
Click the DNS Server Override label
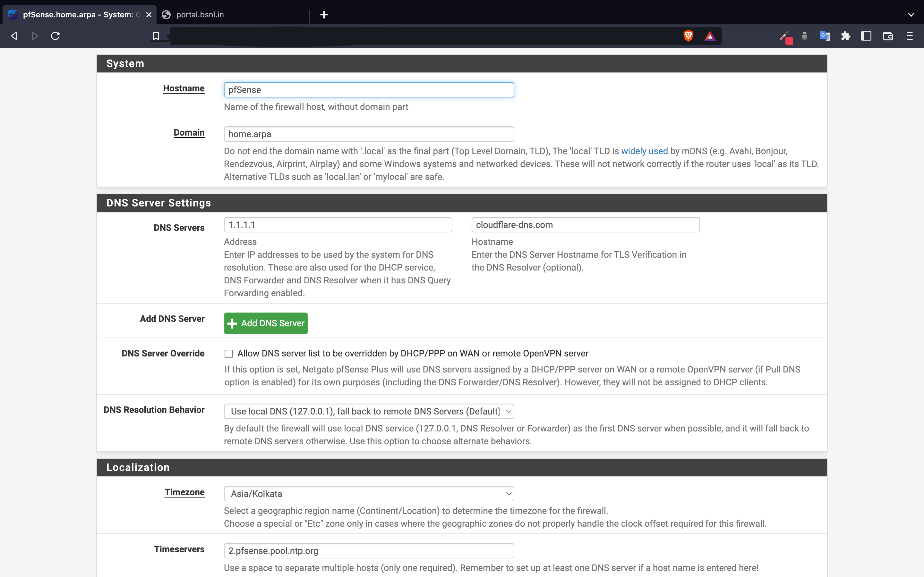click(163, 353)
